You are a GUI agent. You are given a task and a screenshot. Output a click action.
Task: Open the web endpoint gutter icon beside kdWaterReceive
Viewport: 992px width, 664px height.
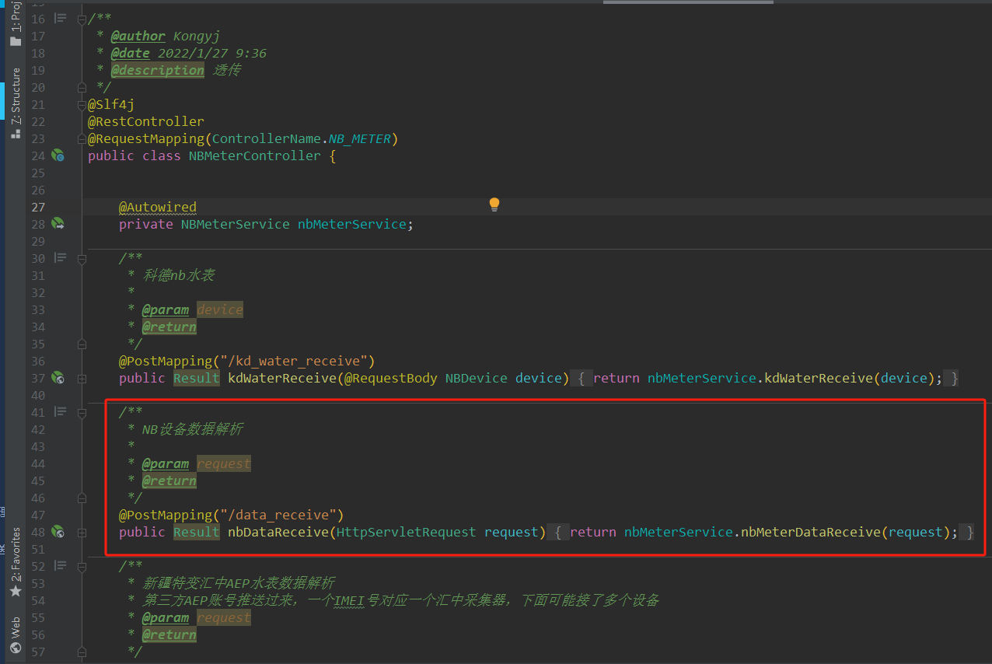click(58, 378)
